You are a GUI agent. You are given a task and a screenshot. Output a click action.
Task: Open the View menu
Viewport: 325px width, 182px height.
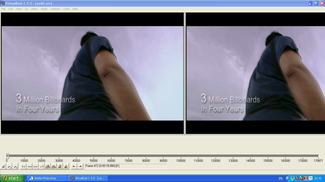(19, 9)
